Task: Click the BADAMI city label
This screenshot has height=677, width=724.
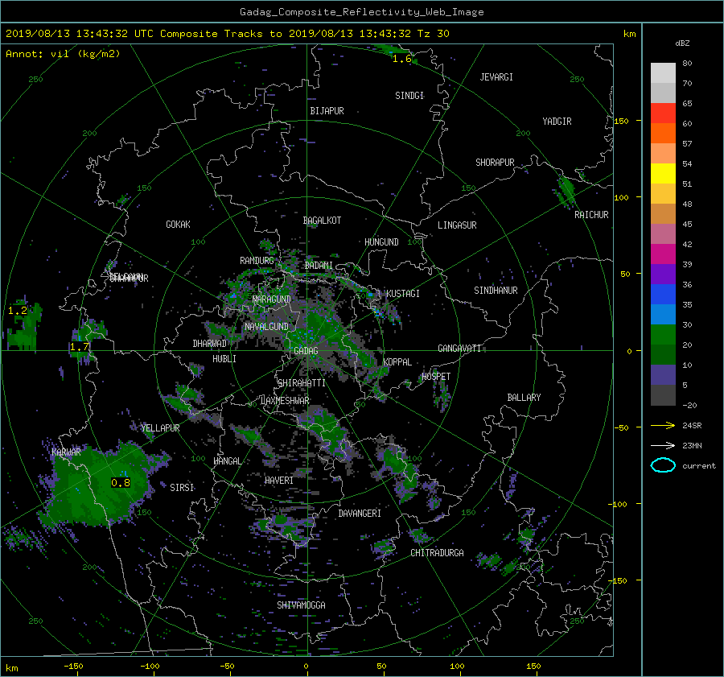Action: [x=319, y=266]
